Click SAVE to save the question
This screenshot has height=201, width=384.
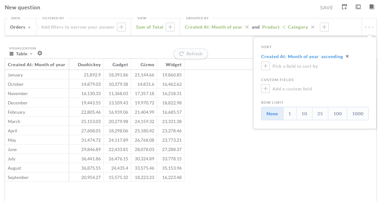pos(326,7)
